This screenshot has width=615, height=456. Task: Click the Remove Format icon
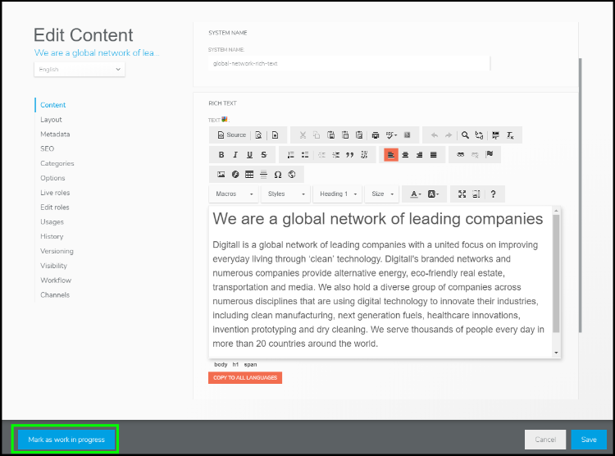tap(510, 135)
